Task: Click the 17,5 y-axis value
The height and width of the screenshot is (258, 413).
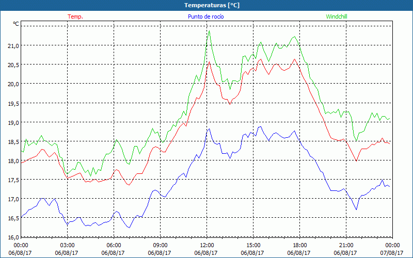Action: pos(13,180)
